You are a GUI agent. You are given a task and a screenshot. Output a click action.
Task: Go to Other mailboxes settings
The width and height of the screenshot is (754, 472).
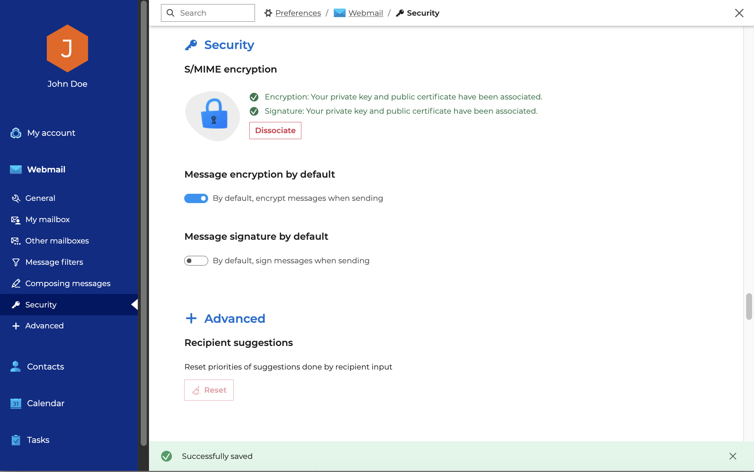(57, 241)
